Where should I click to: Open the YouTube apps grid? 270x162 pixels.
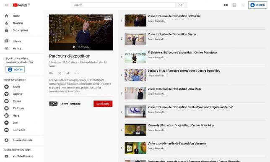tap(234, 5)
